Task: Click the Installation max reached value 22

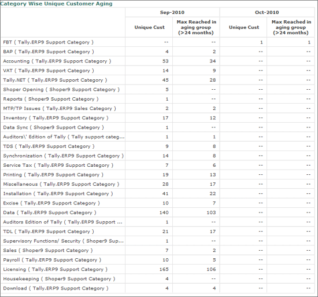Action: (x=213, y=194)
